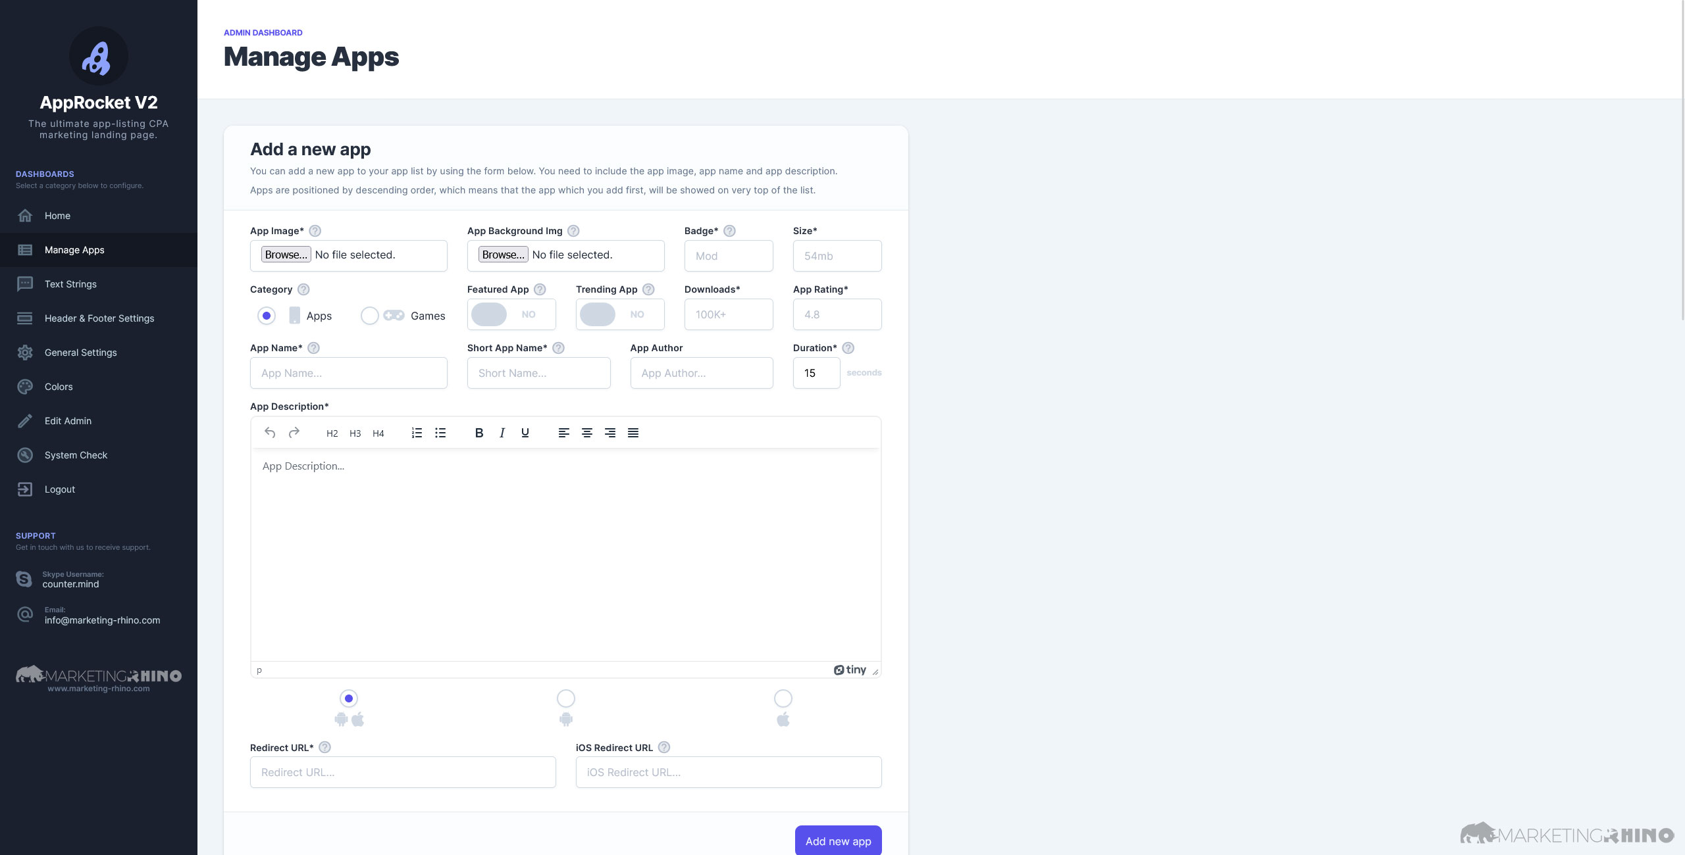The width and height of the screenshot is (1685, 855).
Task: Open the Home dashboard icon
Action: tap(25, 215)
